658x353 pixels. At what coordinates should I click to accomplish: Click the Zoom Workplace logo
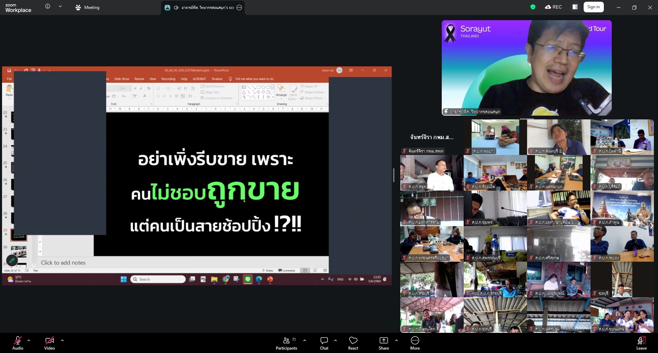pyautogui.click(x=18, y=8)
